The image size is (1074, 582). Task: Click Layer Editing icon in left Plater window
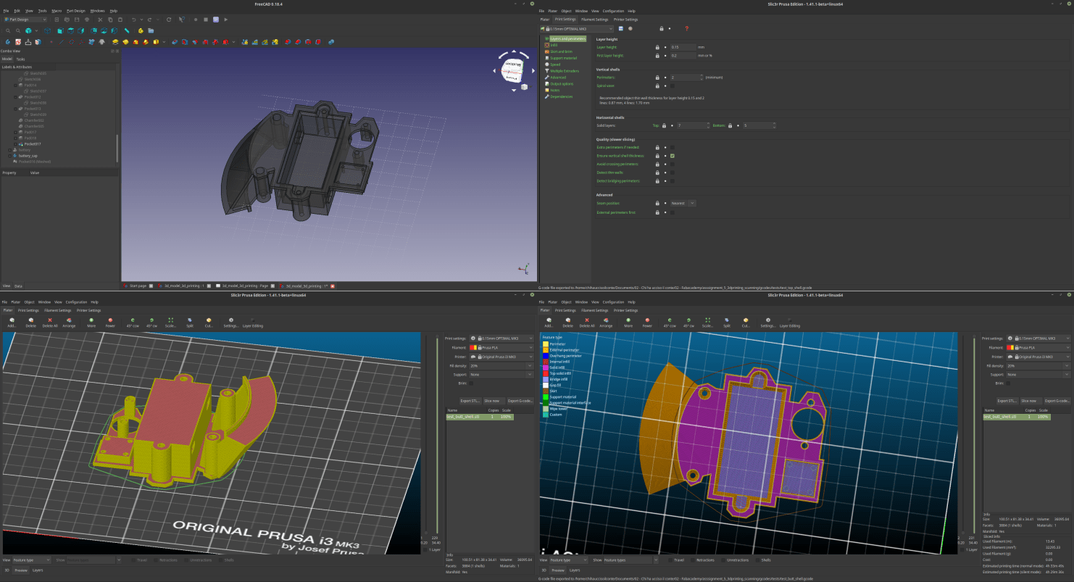point(253,323)
